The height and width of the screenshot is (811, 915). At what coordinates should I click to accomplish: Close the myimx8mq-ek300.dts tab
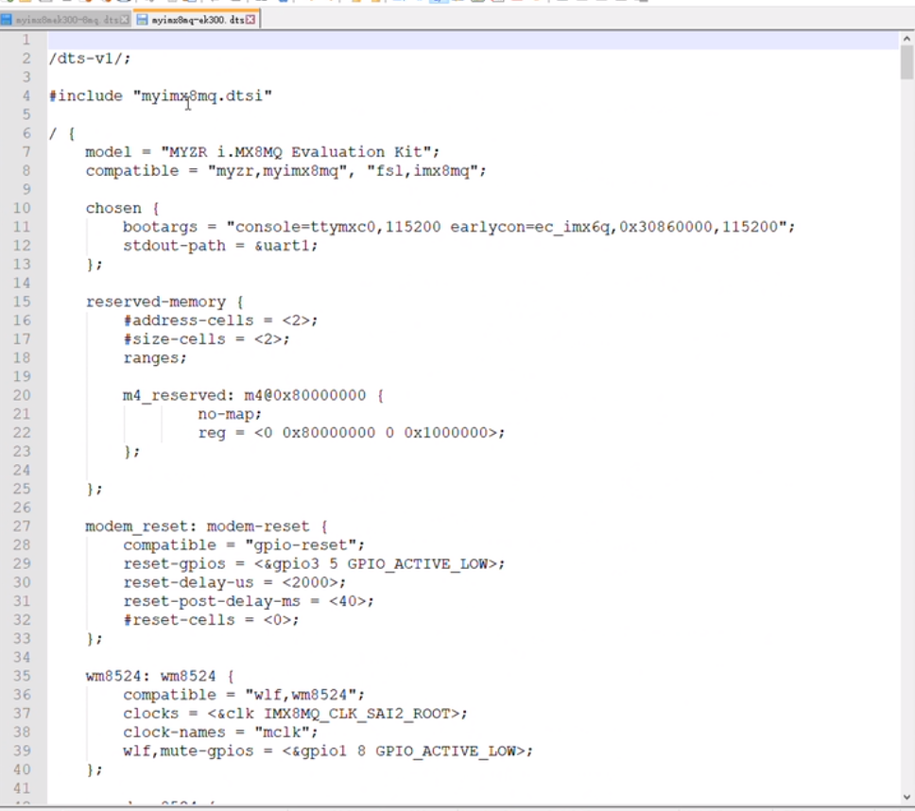click(x=250, y=20)
